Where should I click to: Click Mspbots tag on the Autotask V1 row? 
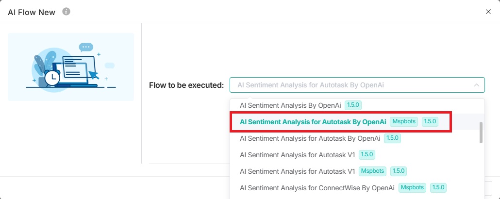372,171
